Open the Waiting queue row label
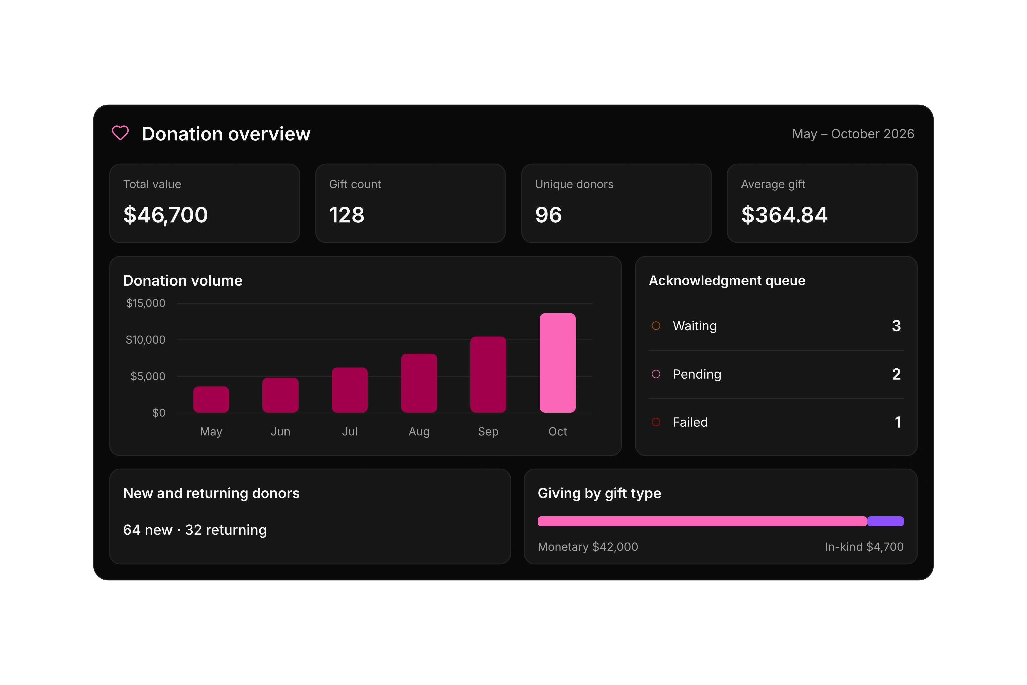 pos(695,326)
